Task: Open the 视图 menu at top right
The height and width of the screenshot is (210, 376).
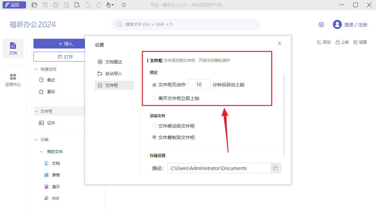Action: point(360,42)
